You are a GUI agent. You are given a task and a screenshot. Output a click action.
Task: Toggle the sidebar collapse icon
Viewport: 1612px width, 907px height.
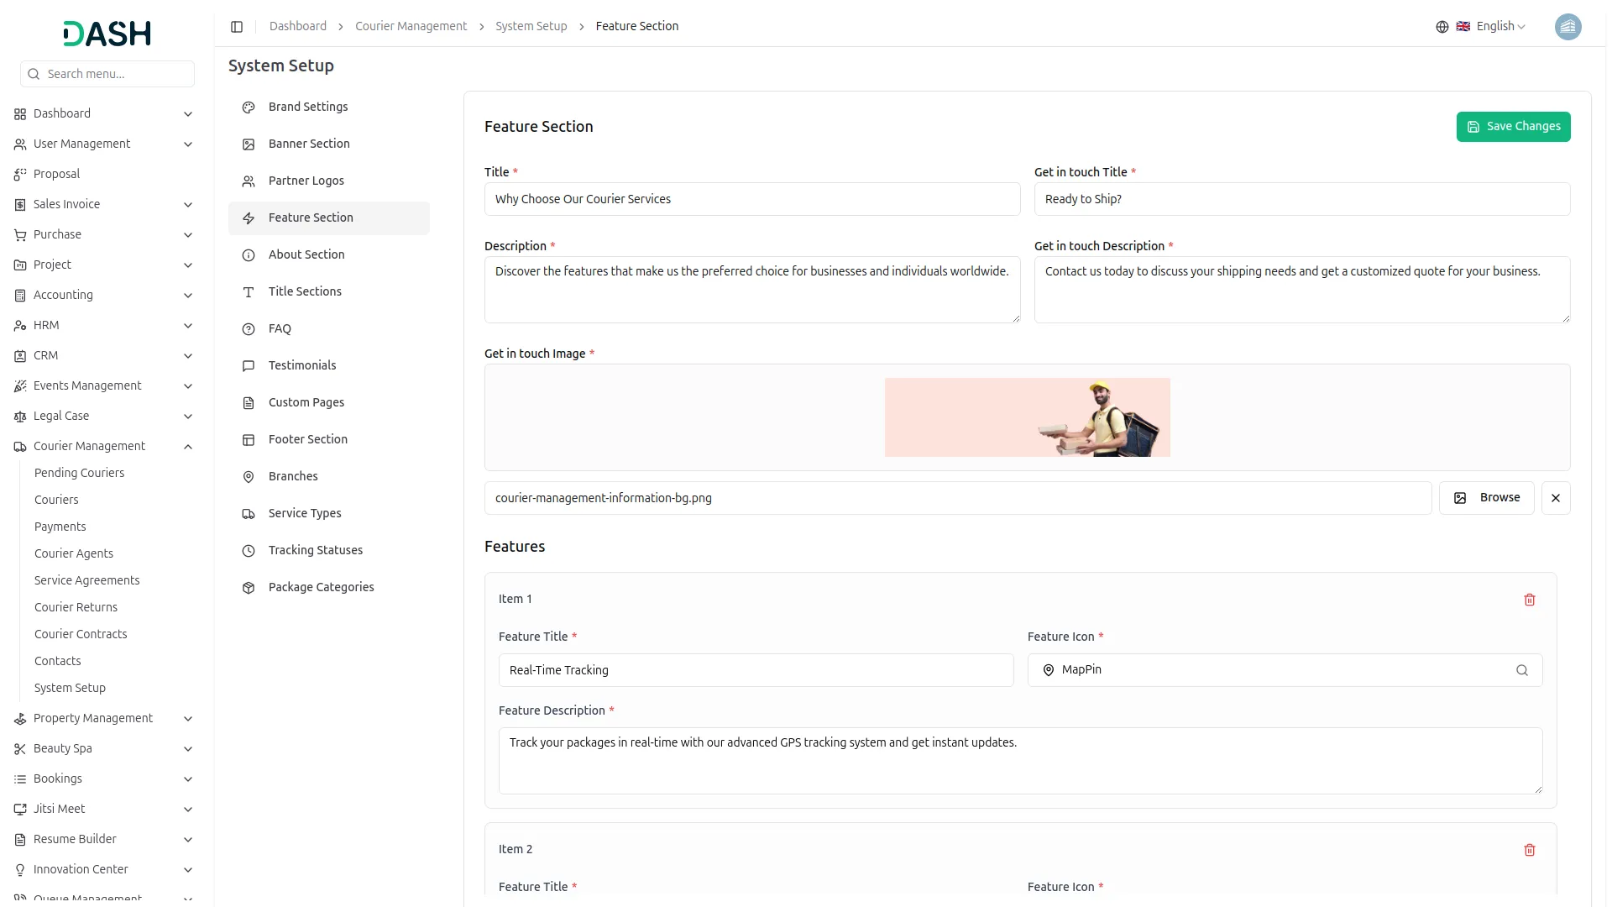tap(237, 27)
